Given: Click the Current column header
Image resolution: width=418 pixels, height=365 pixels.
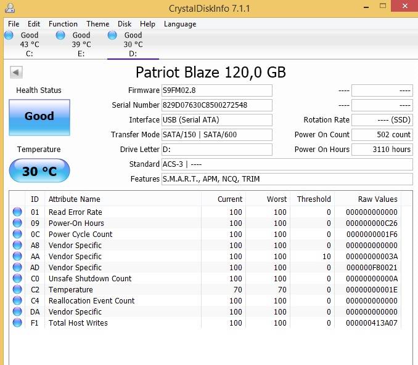Looking at the screenshot, I should pos(223,199).
